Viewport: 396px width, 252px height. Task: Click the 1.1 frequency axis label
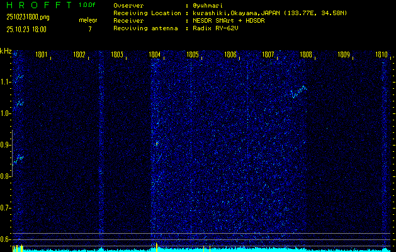click(x=5, y=82)
